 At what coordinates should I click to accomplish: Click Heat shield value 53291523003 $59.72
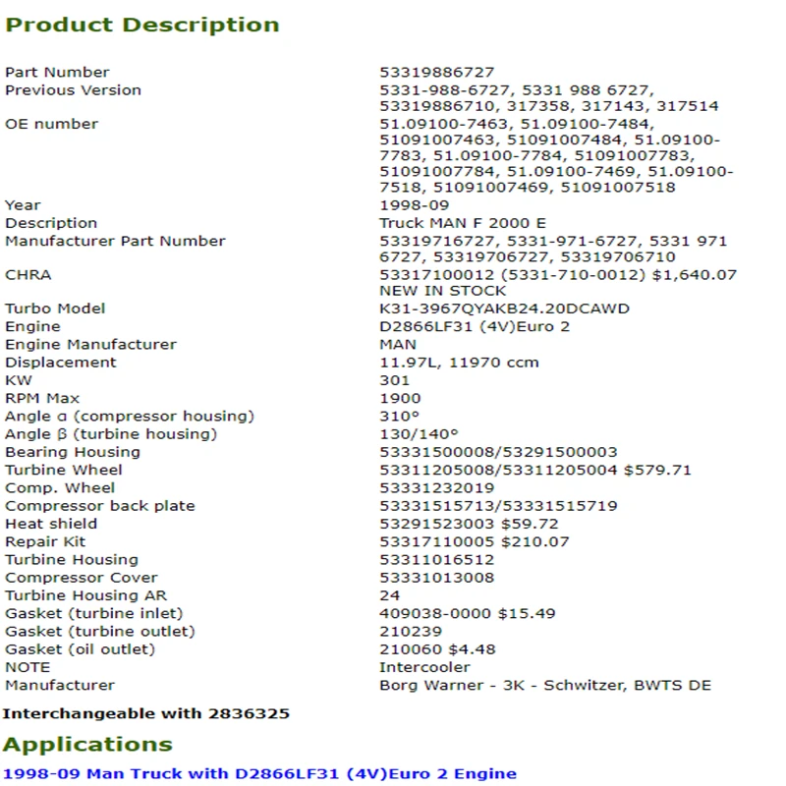tap(469, 524)
